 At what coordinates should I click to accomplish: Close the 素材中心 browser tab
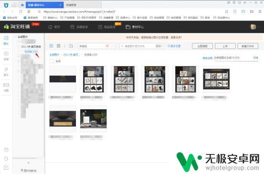point(61,5)
